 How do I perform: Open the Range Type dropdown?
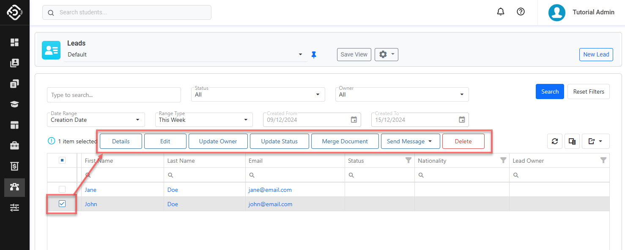(204, 120)
